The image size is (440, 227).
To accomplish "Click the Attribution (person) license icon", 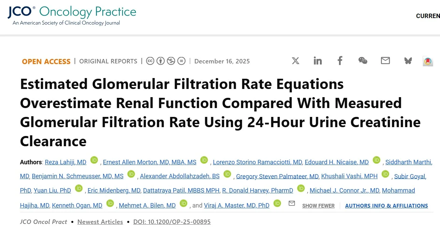I will click(x=160, y=61).
